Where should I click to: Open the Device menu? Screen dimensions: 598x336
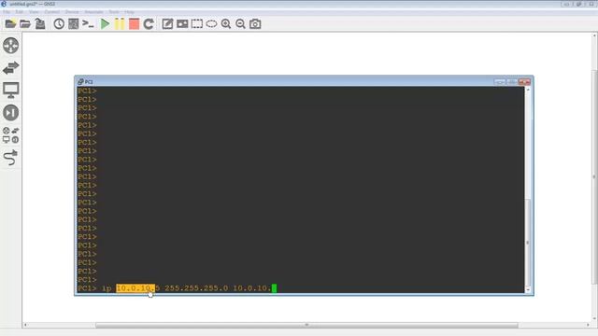tap(72, 12)
